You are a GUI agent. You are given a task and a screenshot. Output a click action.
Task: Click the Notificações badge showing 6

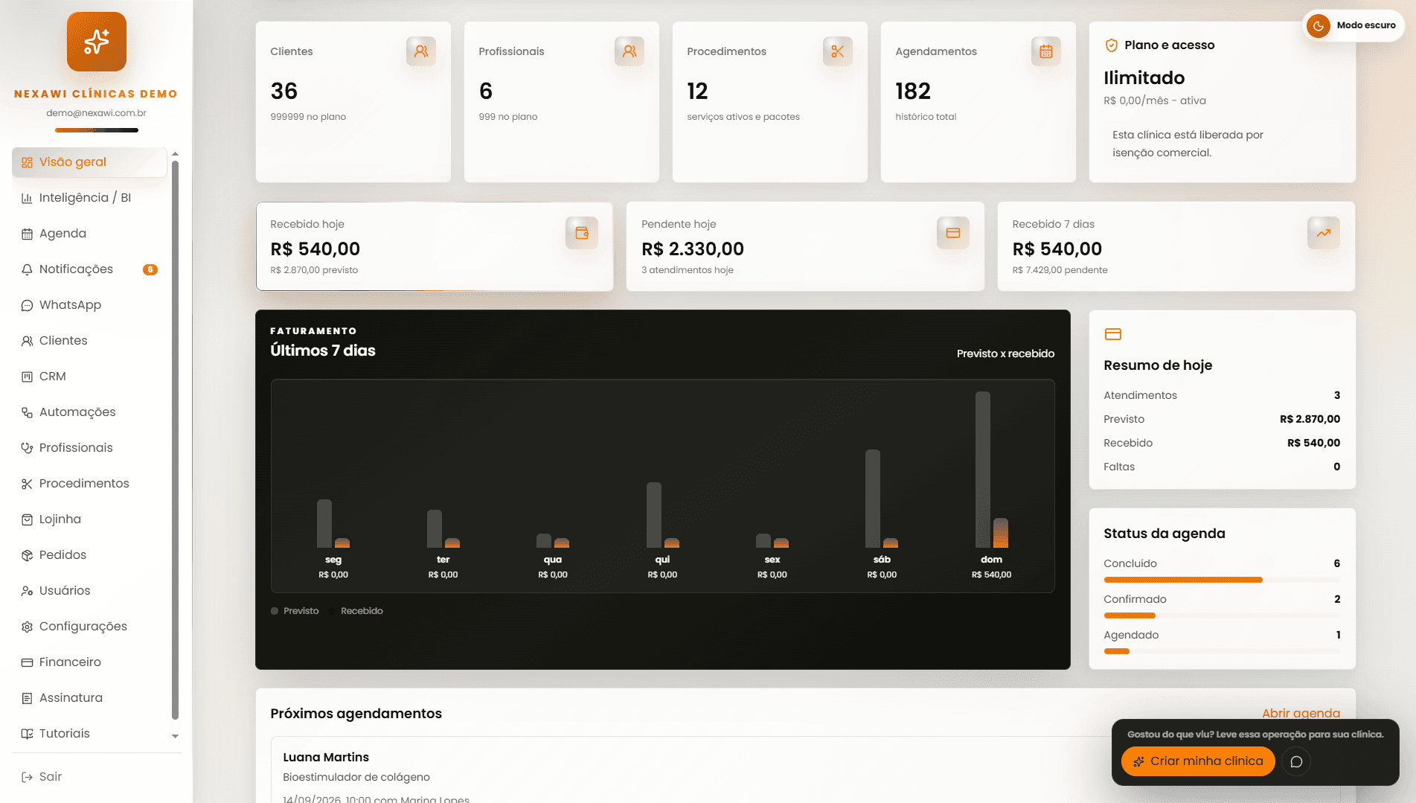pos(150,269)
